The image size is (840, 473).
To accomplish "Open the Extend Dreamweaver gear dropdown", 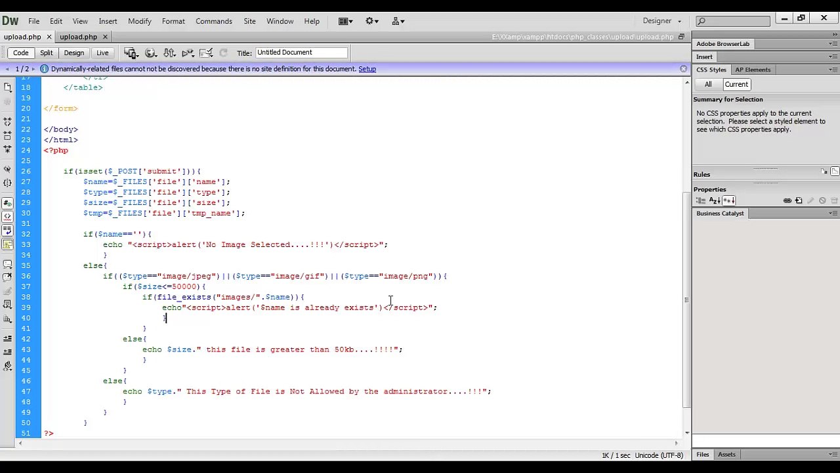I will click(x=372, y=21).
